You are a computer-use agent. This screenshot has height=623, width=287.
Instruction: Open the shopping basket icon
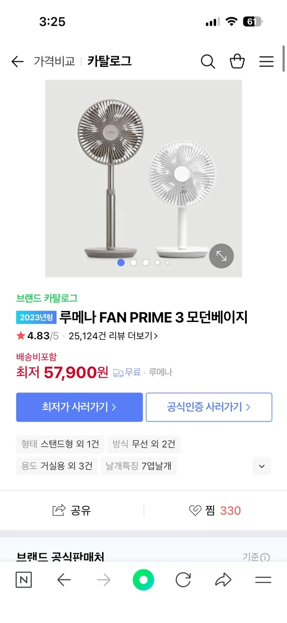237,61
